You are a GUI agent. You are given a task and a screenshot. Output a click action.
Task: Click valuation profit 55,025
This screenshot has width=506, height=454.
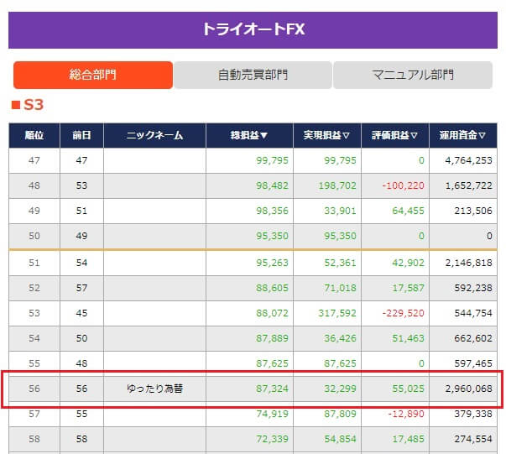pos(408,389)
